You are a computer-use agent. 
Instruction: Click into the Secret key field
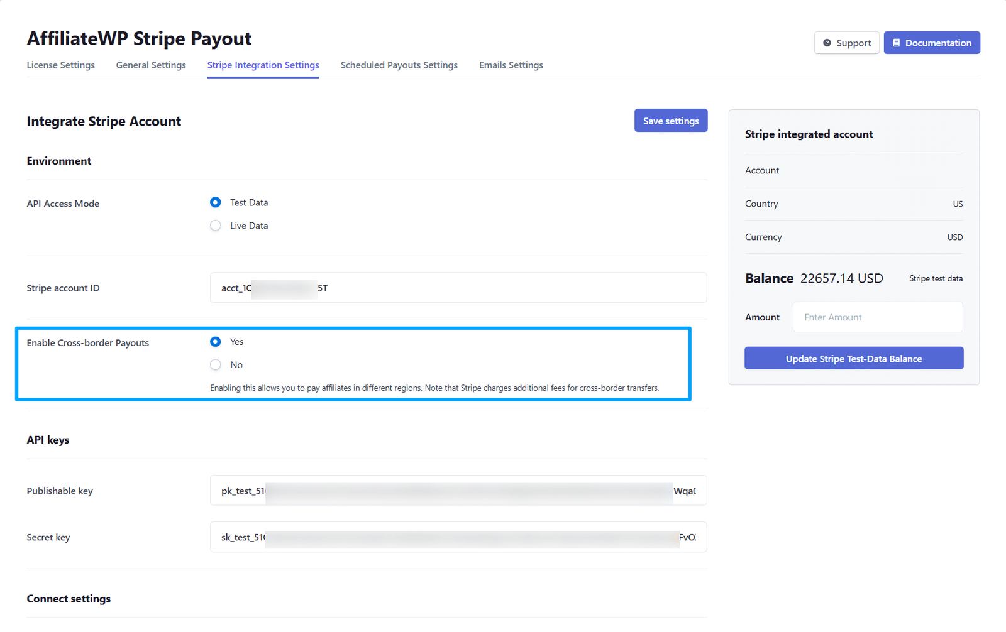458,537
